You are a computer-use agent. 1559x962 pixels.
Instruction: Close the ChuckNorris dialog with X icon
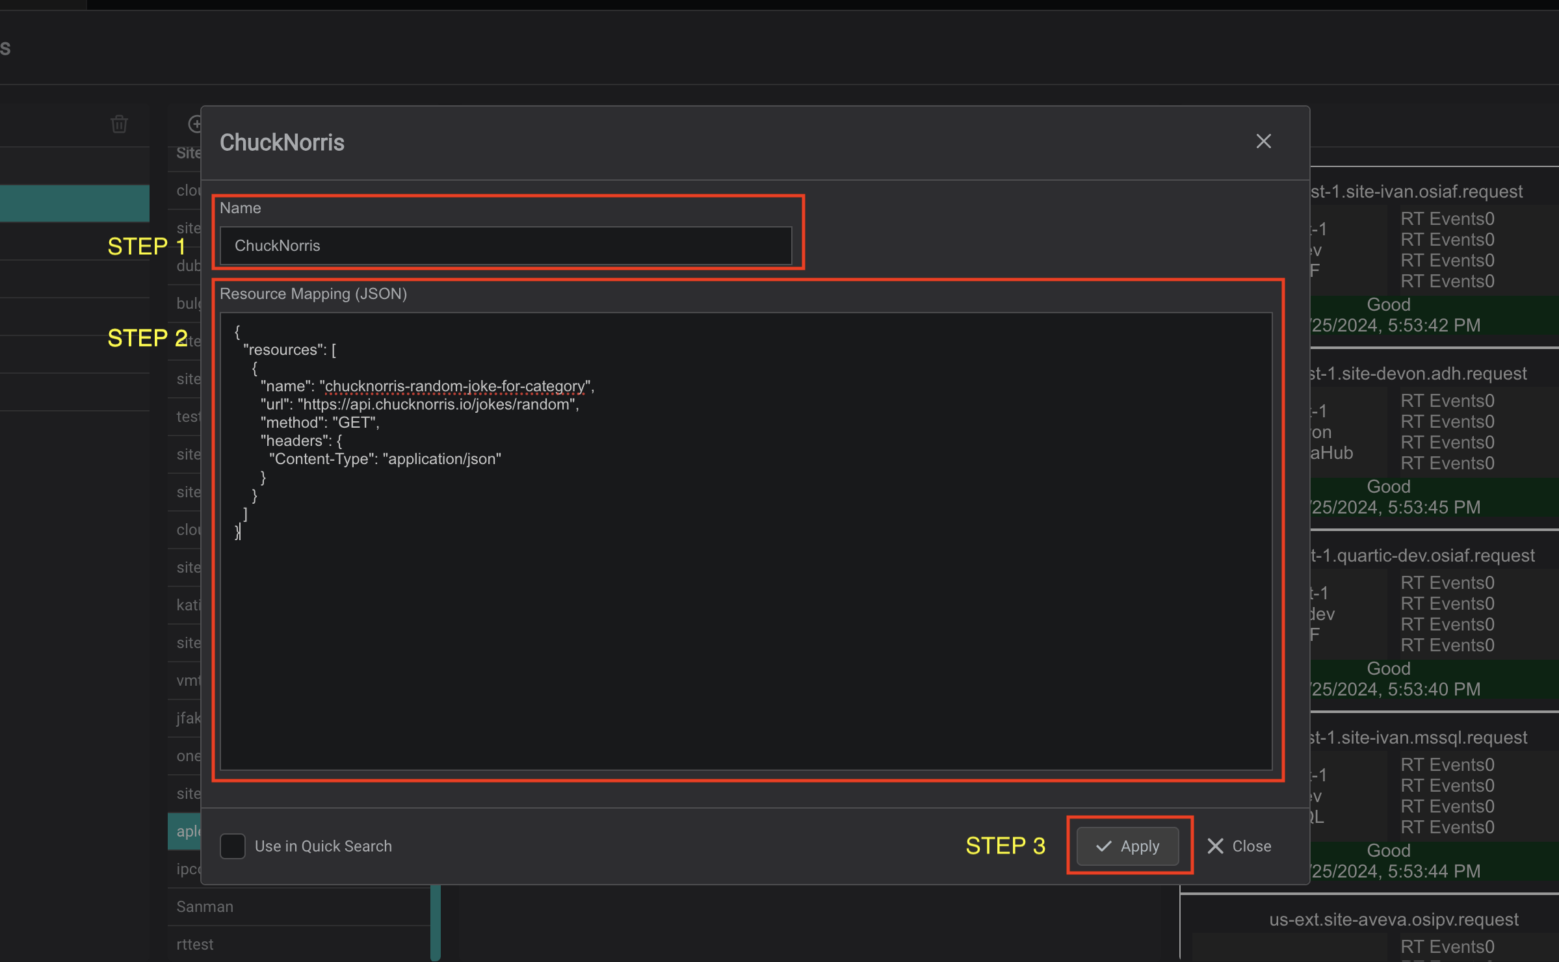coord(1263,141)
